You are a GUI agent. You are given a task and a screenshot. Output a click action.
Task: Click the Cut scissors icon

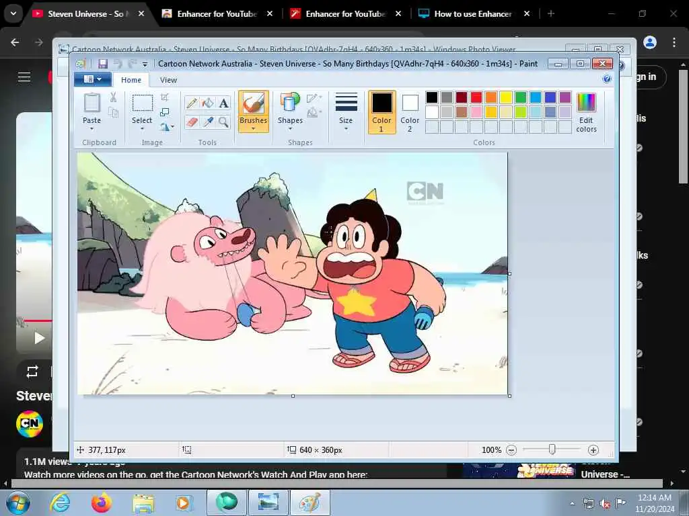113,97
